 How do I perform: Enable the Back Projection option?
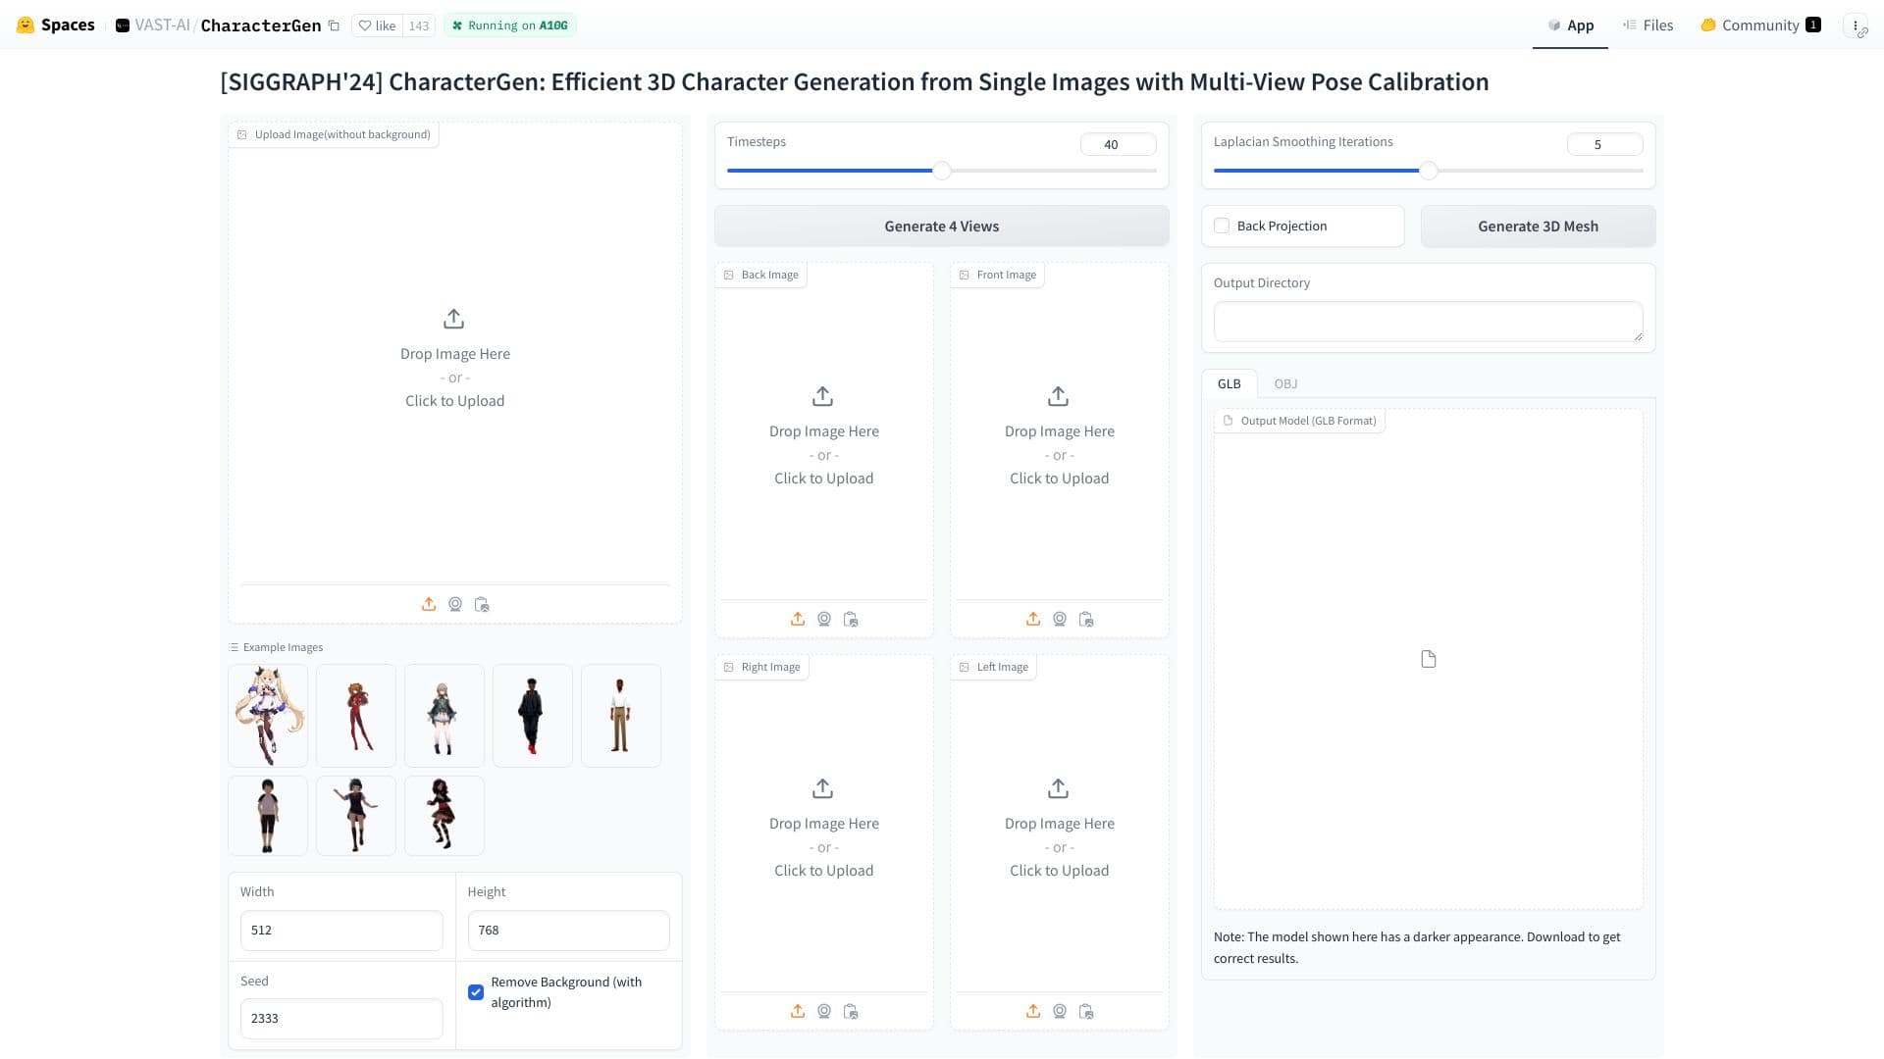coord(1221,226)
